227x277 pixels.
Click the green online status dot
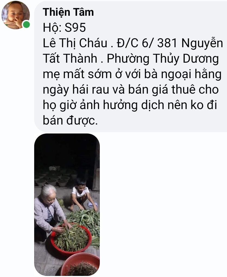[26, 24]
